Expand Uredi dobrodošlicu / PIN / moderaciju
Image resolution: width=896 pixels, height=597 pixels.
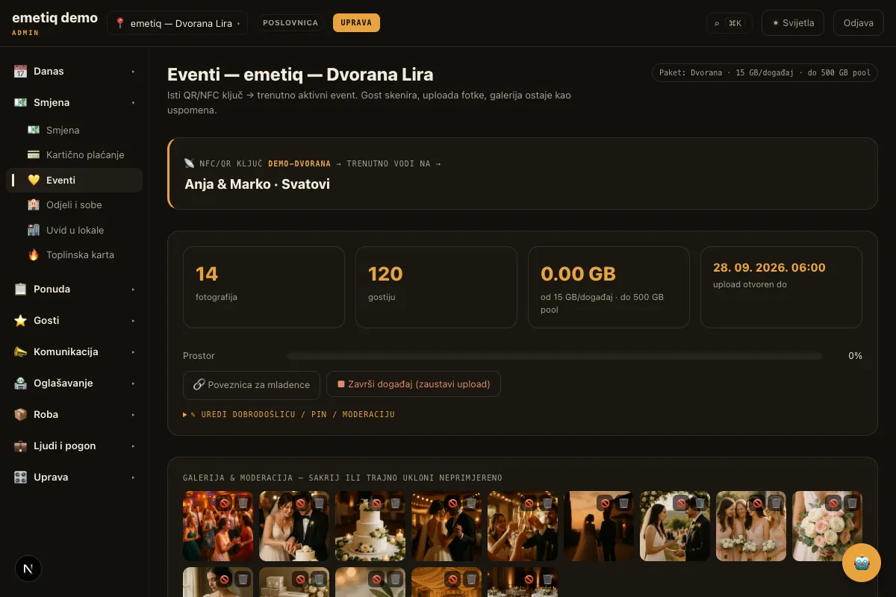pos(289,414)
